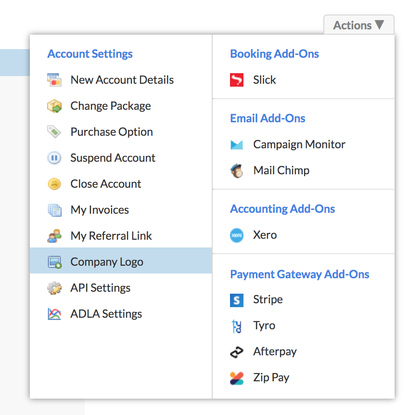The image size is (409, 415).
Task: Open Purchase Option menu item
Action: [121, 132]
